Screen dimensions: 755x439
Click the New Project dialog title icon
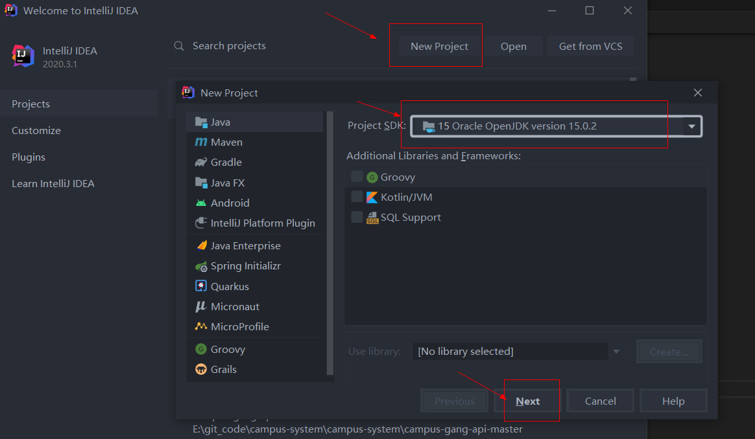(x=188, y=93)
